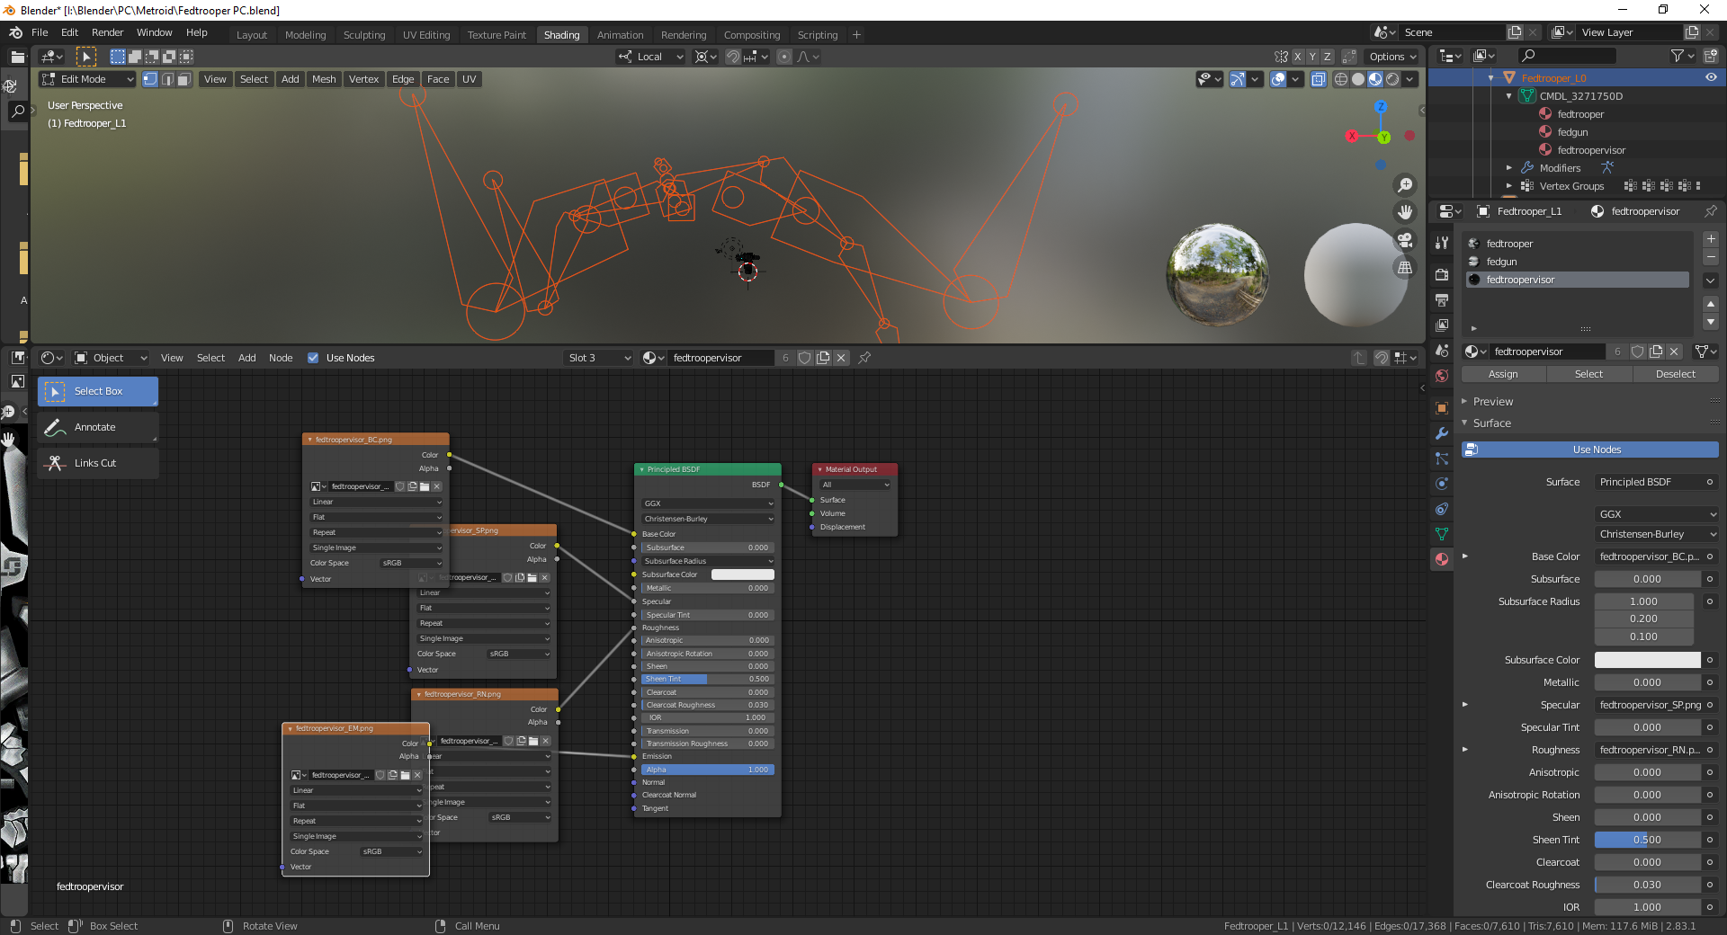Select the Links Cut tool

coord(97,463)
